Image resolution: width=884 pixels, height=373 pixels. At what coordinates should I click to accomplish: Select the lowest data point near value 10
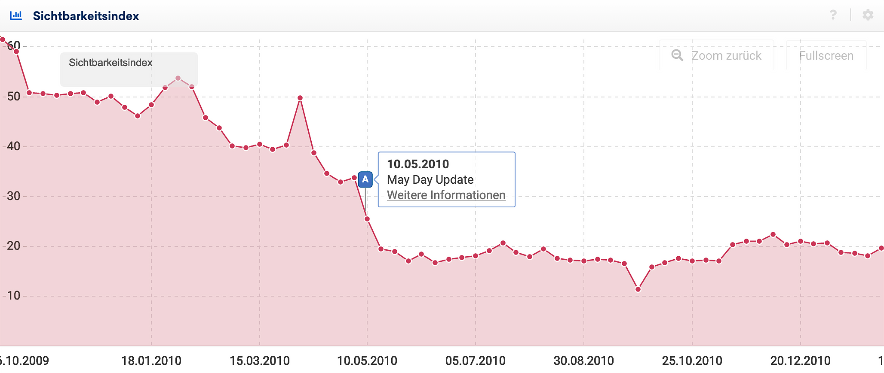pos(638,289)
